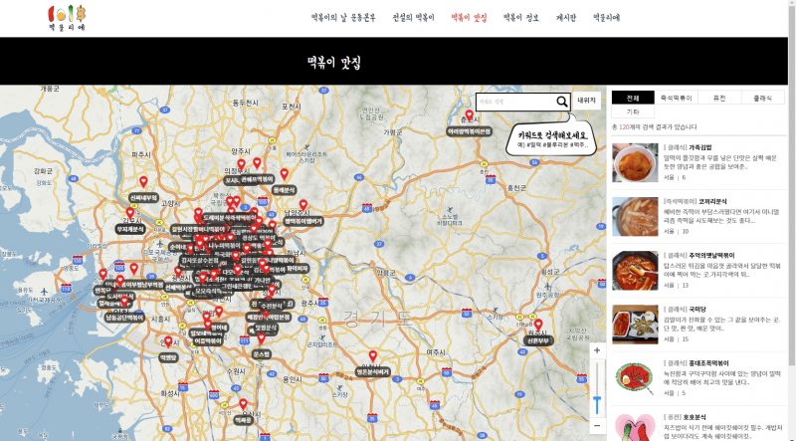Select the map pin near 오산시
The height and width of the screenshot is (441, 796).
[243, 404]
